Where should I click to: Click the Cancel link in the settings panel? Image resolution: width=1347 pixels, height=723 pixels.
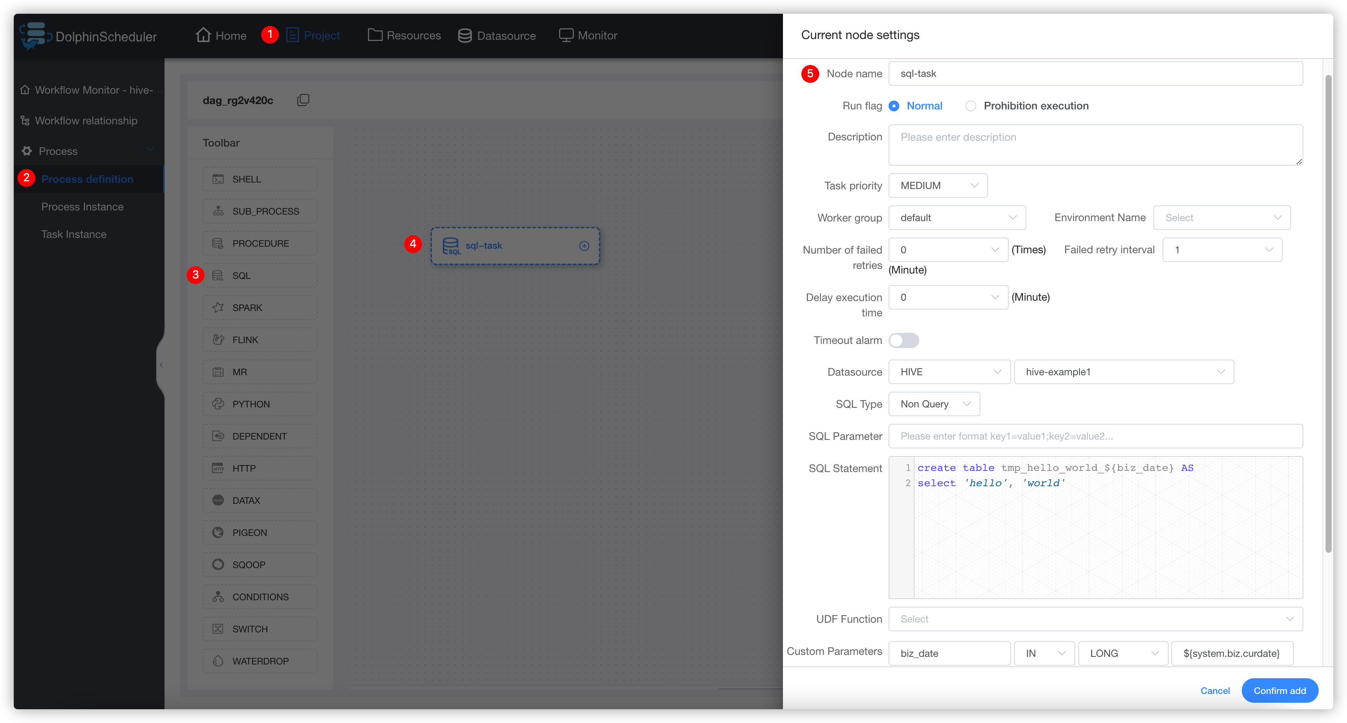[x=1215, y=690]
